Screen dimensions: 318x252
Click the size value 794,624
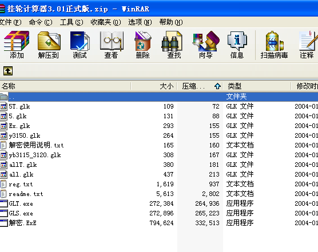(161, 223)
